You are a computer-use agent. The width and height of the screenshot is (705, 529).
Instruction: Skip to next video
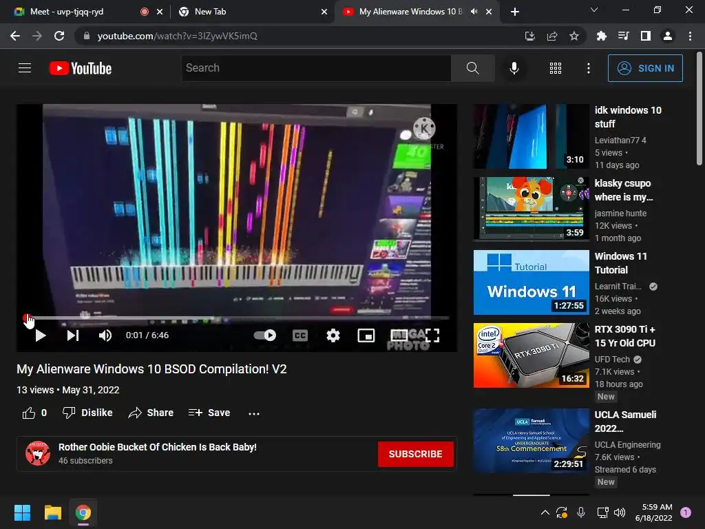coord(73,335)
